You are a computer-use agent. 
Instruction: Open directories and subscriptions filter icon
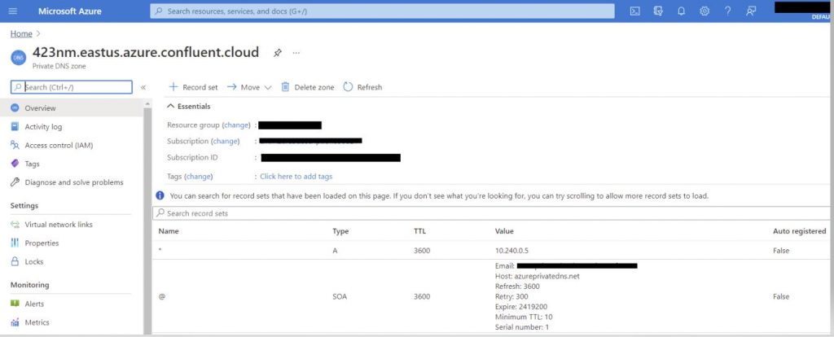658,11
